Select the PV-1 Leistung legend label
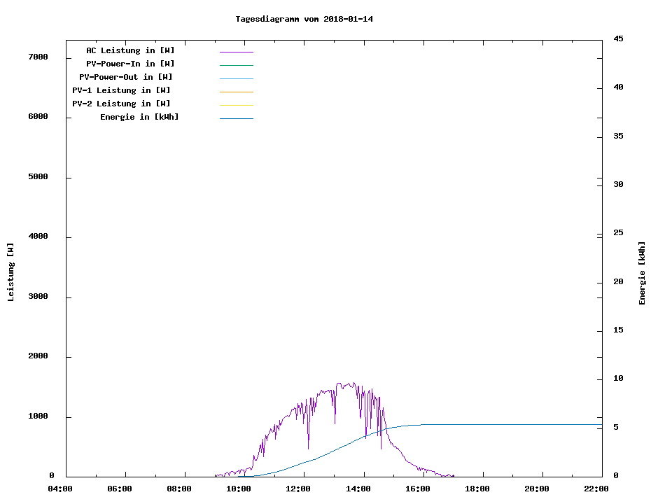 [x=121, y=90]
